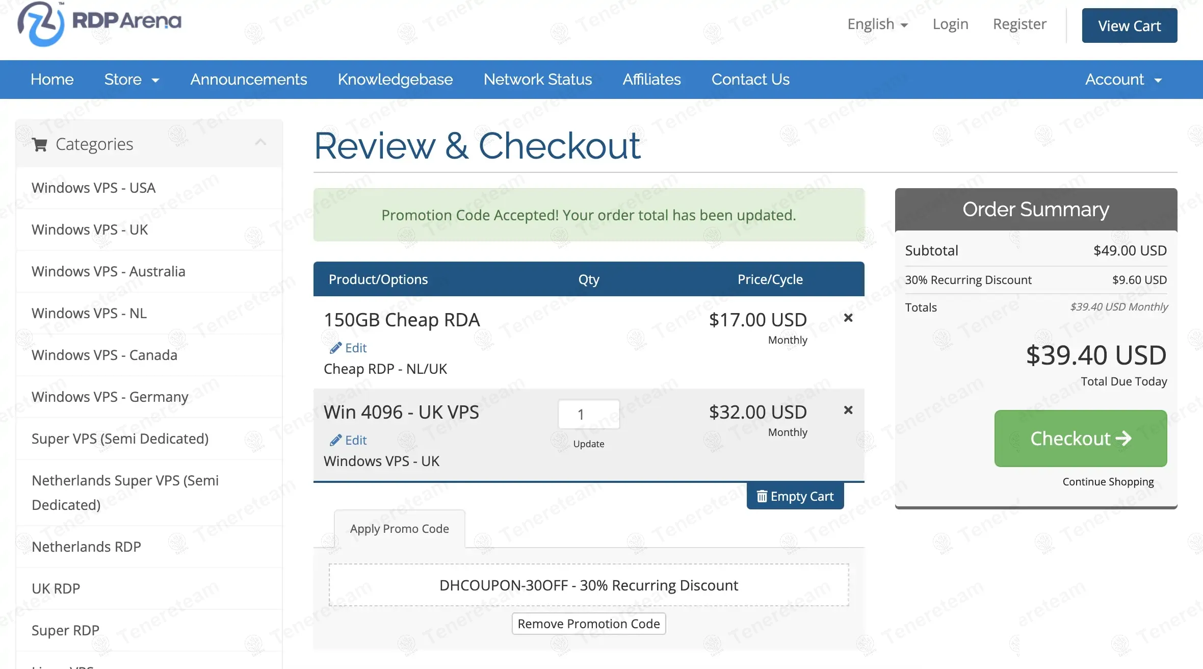Click the RDP Arena logo
1203x669 pixels.
click(x=99, y=23)
